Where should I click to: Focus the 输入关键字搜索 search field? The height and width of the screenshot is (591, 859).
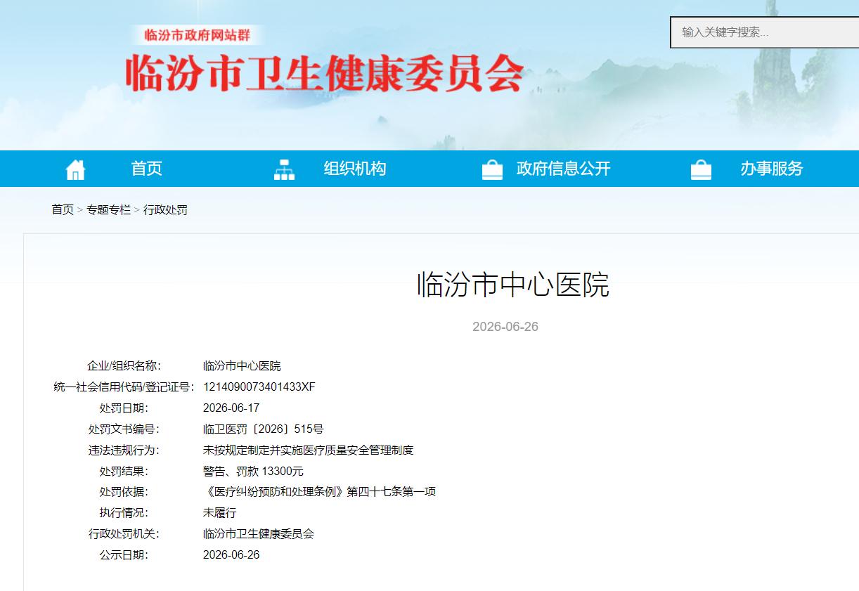[x=765, y=32]
